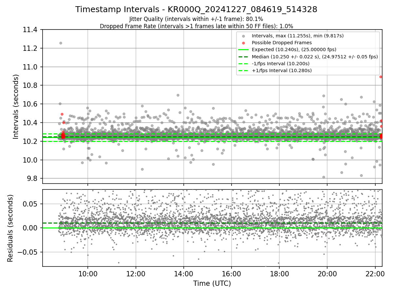This screenshot has width=393, height=295.
Task: Click the lowest gray point near 9.82 seconds
Action: click(x=324, y=177)
